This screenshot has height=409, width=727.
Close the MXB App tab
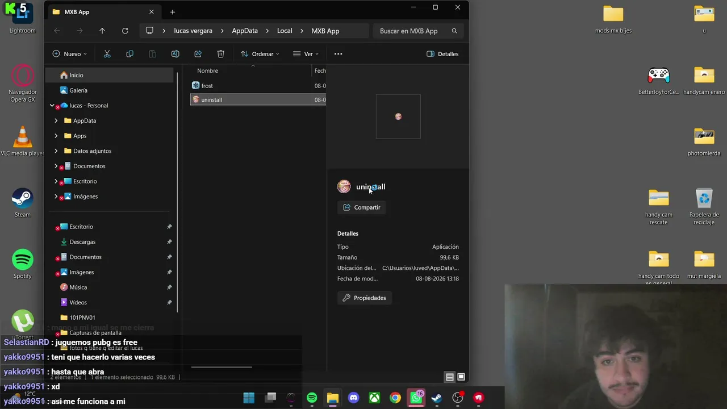(151, 12)
